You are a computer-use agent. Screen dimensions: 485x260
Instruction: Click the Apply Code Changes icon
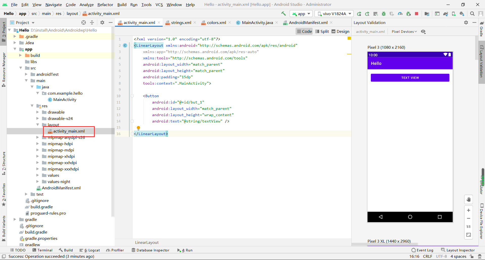point(376,14)
